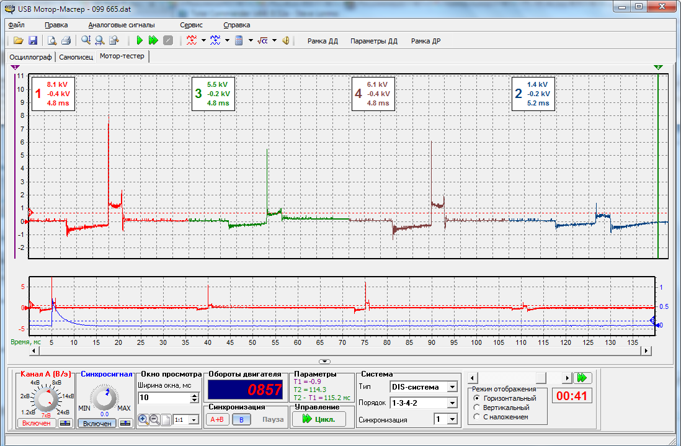Click the calculator icon in toolbar

coord(239,41)
